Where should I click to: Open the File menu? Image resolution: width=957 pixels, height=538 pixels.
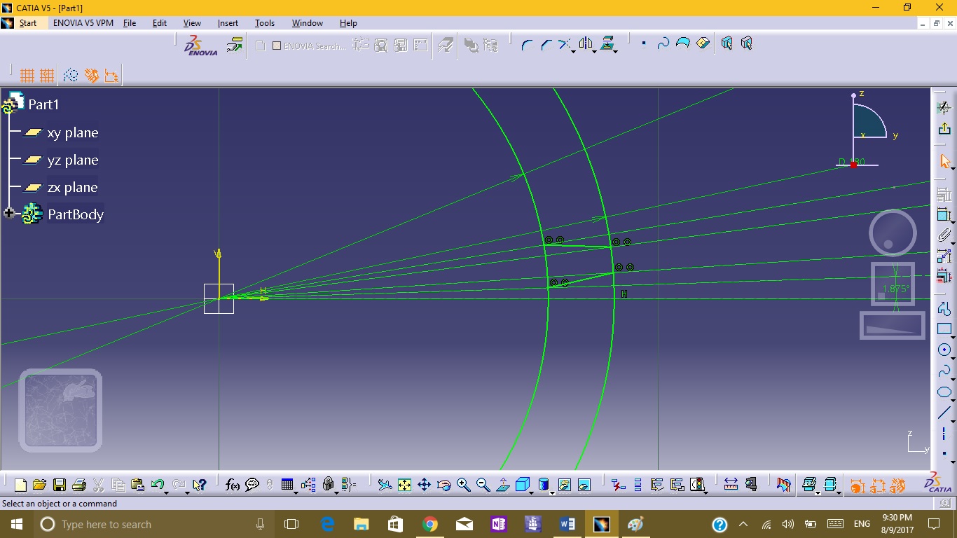[130, 23]
